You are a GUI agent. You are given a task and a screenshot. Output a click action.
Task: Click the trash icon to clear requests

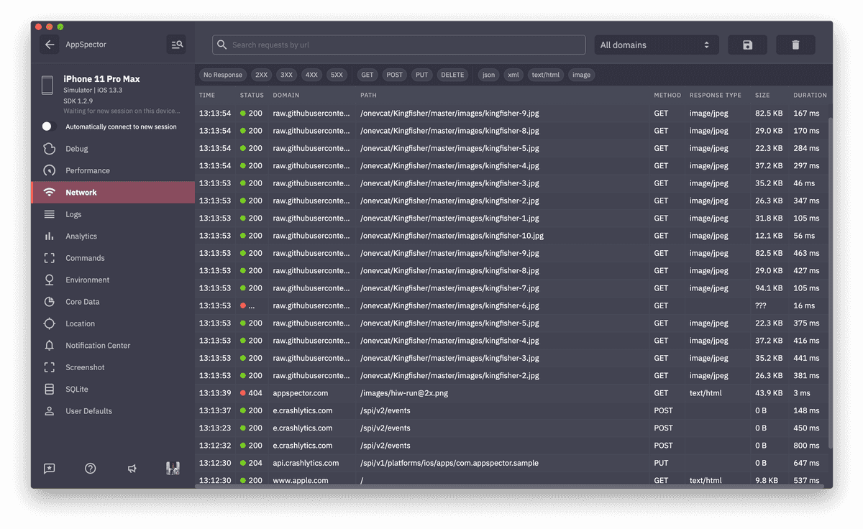pos(795,45)
